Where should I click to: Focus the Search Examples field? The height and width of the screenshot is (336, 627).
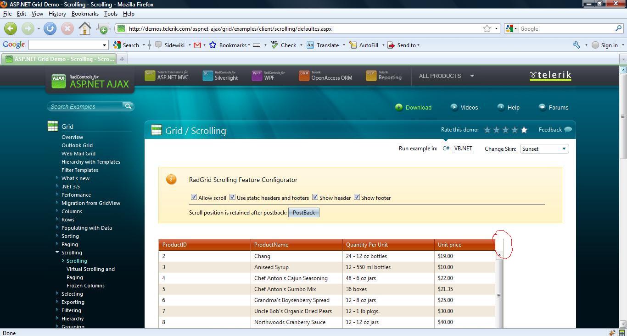86,106
